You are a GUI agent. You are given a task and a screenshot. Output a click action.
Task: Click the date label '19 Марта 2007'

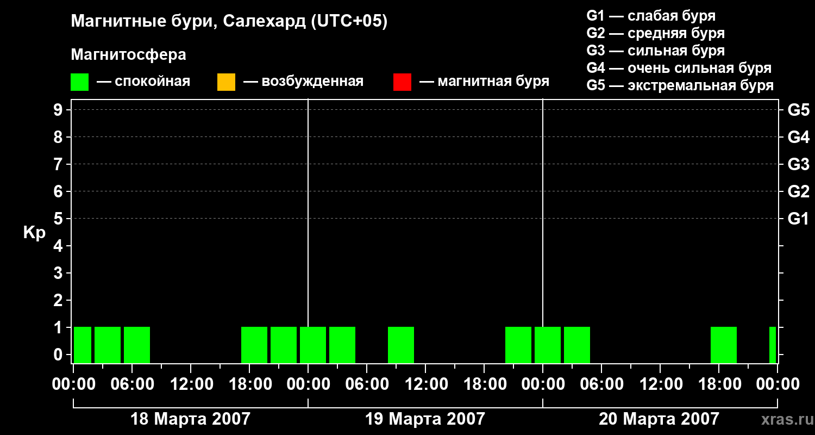coord(425,419)
